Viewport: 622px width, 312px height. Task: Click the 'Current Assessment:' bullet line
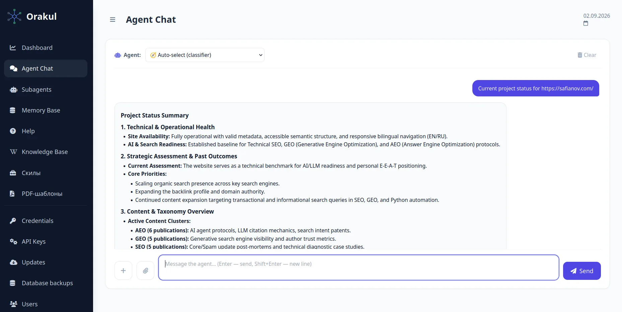277,166
